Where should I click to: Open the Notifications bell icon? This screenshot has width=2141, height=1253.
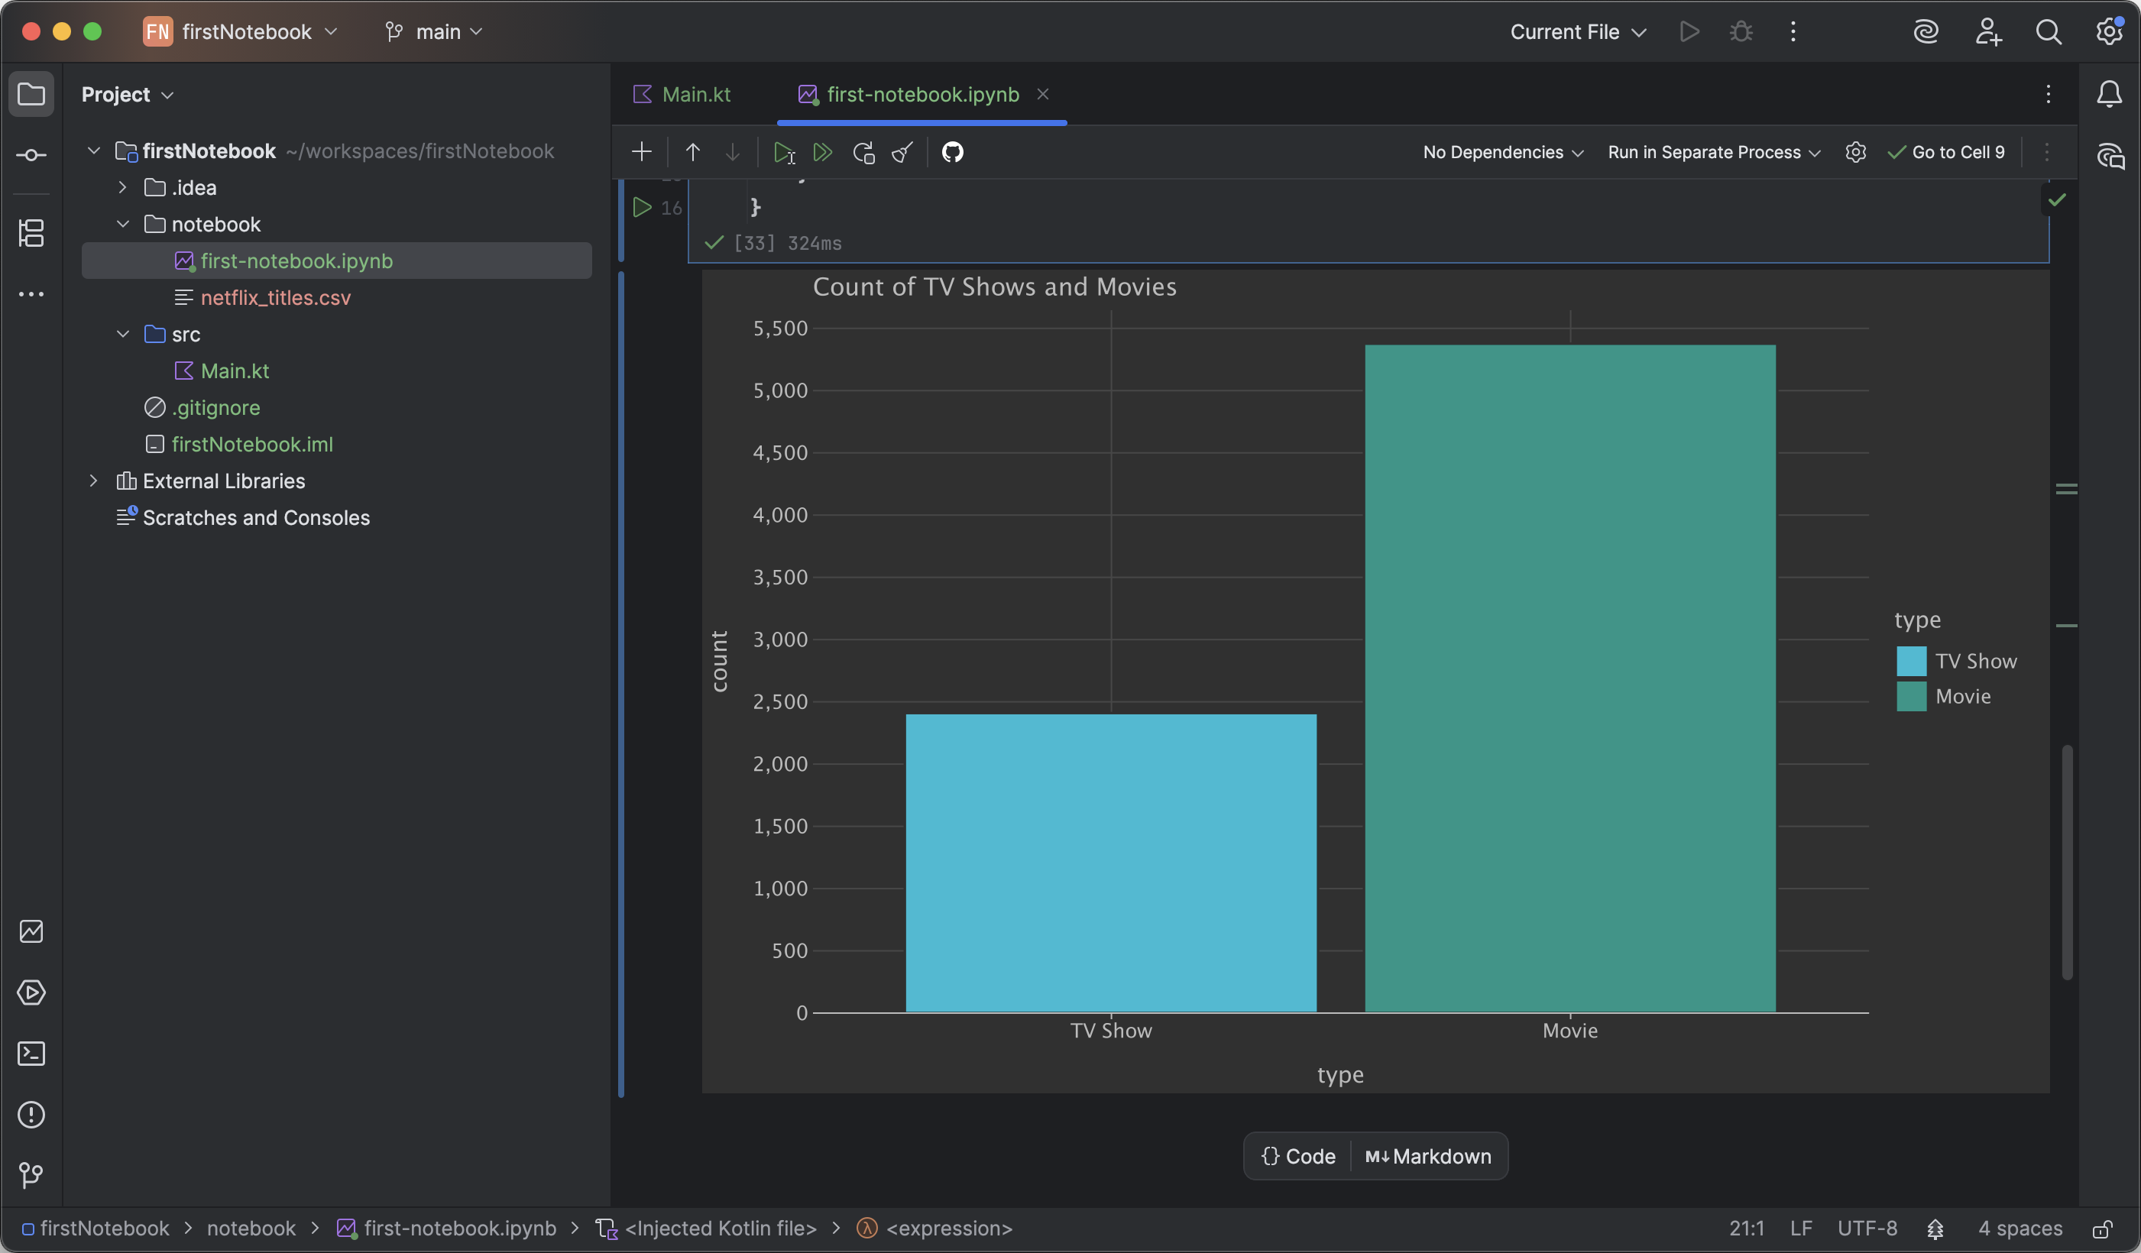pyautogui.click(x=2110, y=93)
